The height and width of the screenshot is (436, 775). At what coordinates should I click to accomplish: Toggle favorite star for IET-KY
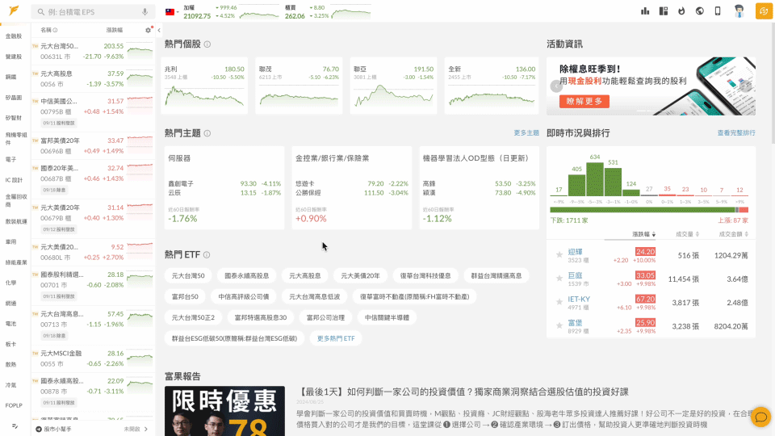559,302
